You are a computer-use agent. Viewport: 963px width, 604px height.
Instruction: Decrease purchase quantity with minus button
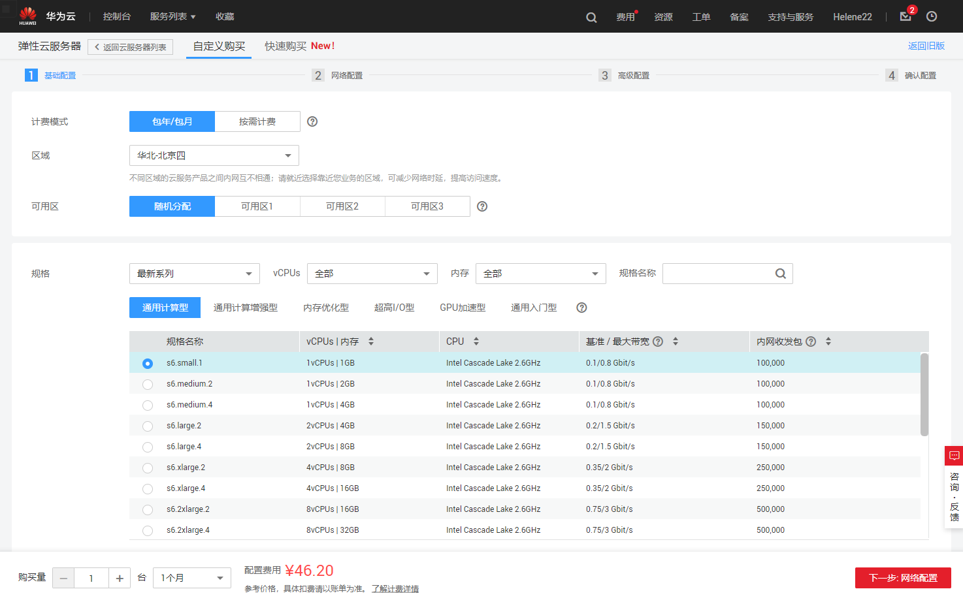point(63,578)
